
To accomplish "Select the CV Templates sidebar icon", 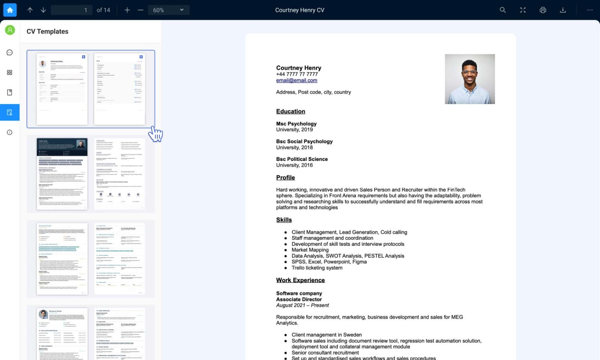I will (x=9, y=112).
